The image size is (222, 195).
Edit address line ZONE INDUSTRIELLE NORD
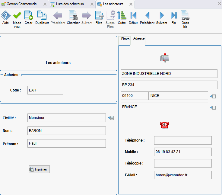(169, 74)
